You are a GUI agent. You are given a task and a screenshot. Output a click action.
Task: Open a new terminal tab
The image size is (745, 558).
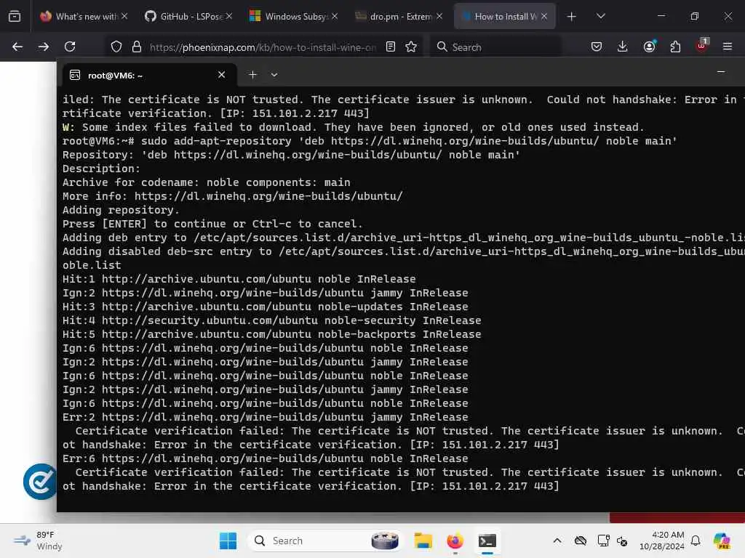(252, 75)
